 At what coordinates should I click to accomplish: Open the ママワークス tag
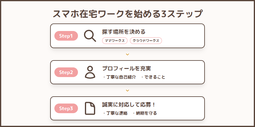click(x=115, y=41)
